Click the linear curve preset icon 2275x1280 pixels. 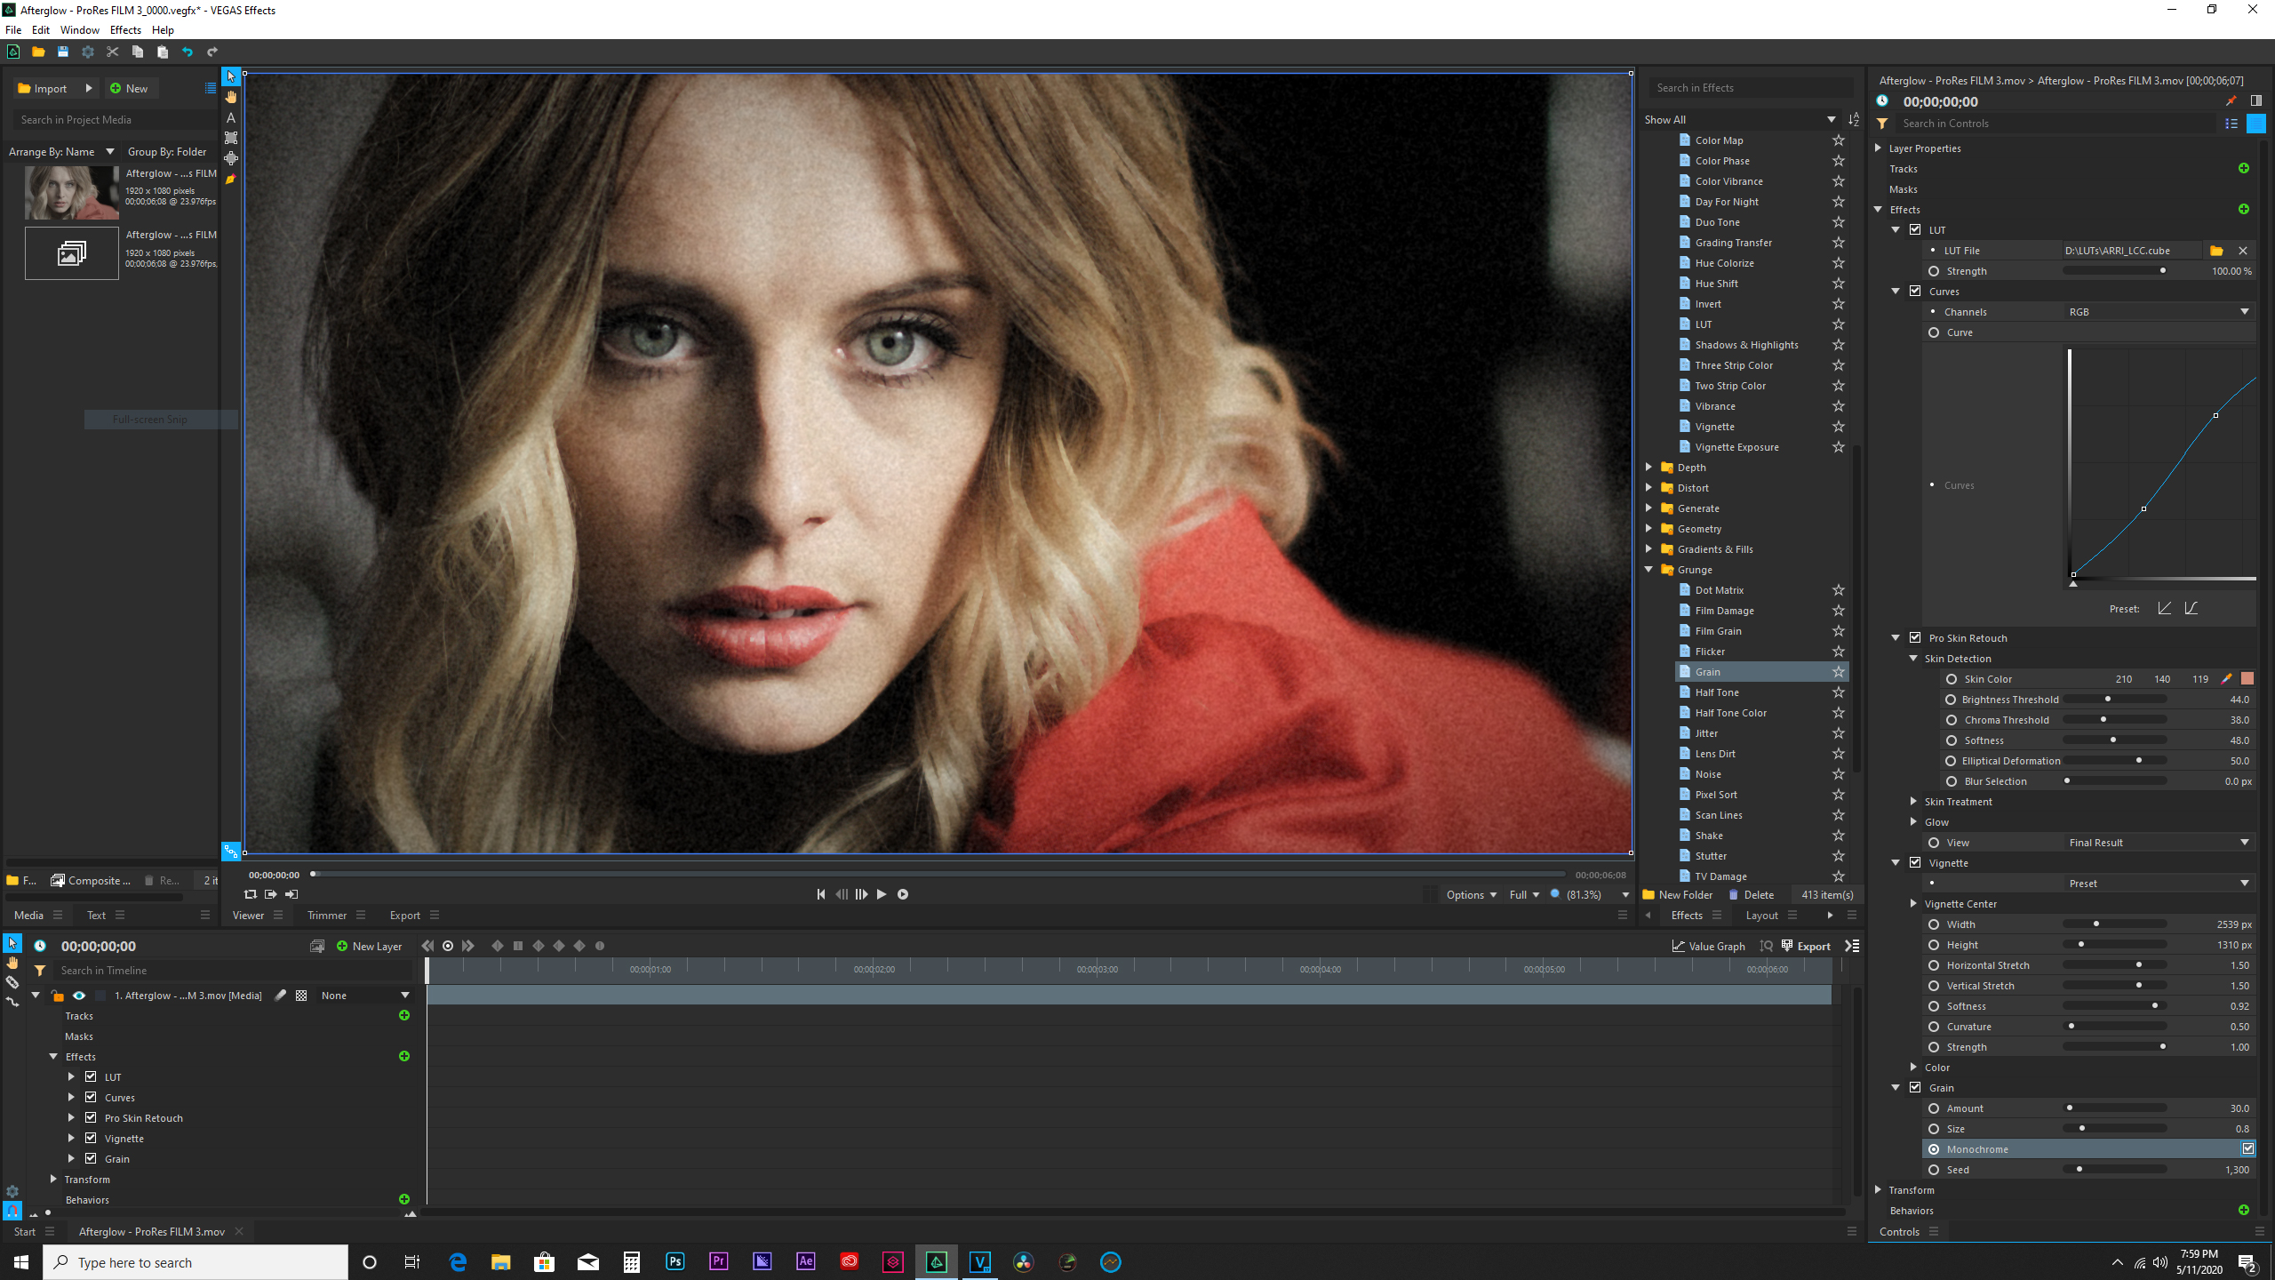coord(2165,609)
